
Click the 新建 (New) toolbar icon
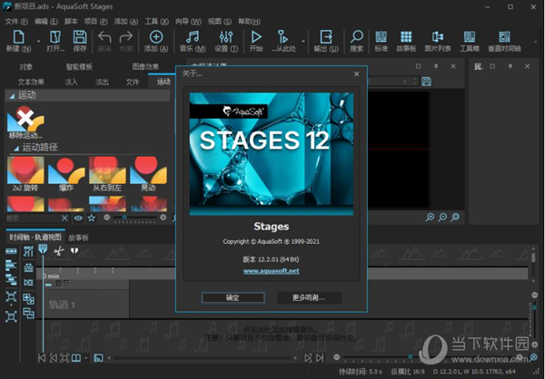coord(18,37)
